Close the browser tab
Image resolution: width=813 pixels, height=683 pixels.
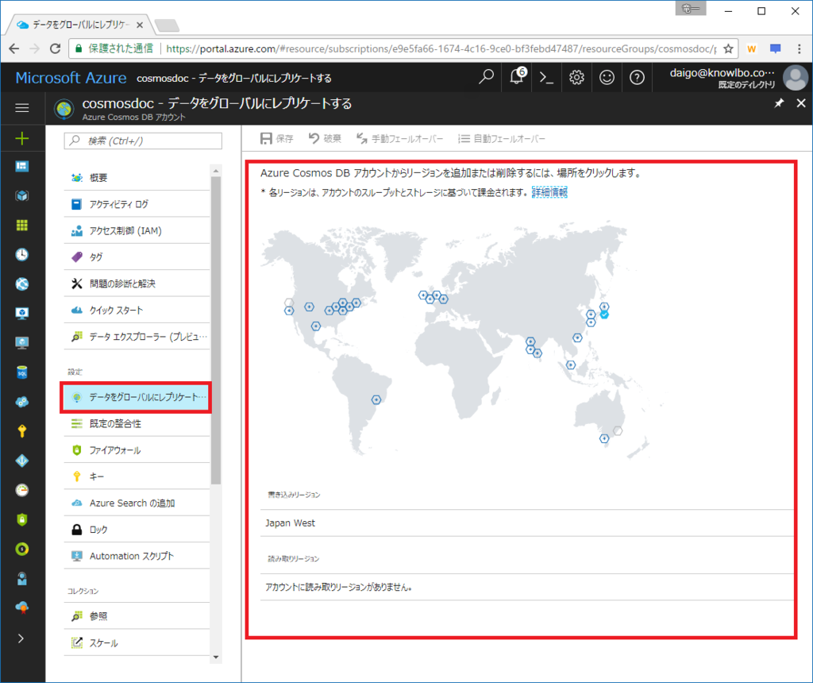click(140, 25)
